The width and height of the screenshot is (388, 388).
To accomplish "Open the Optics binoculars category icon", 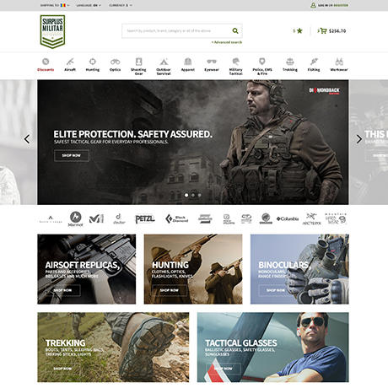I will point(115,62).
